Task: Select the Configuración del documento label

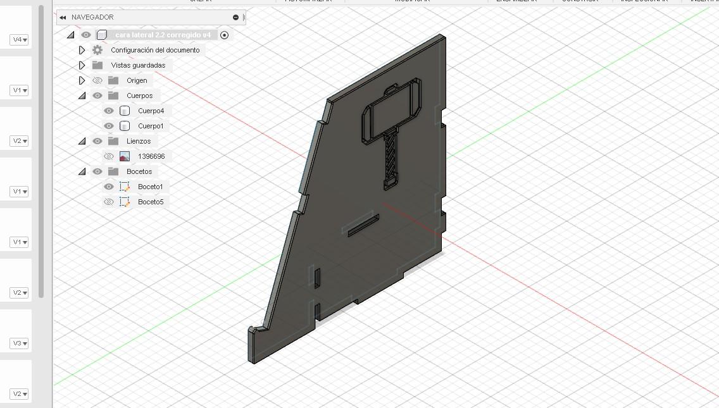Action: coord(155,50)
